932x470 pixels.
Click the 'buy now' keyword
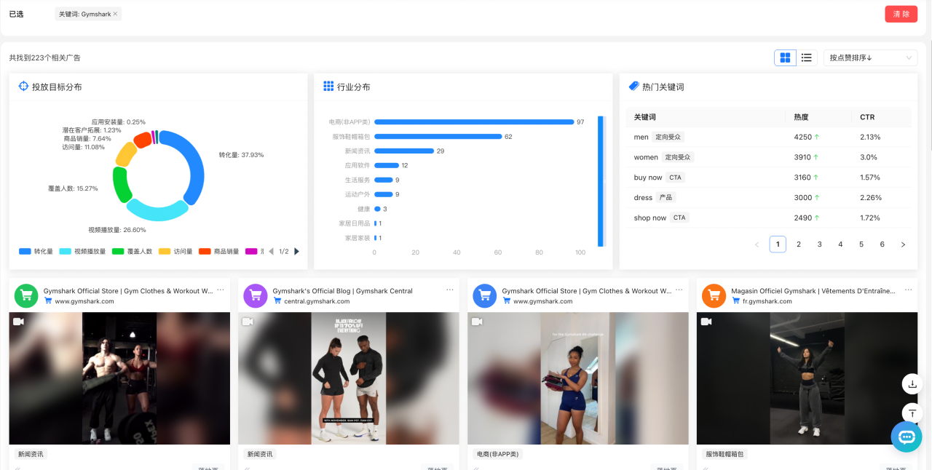pos(648,178)
